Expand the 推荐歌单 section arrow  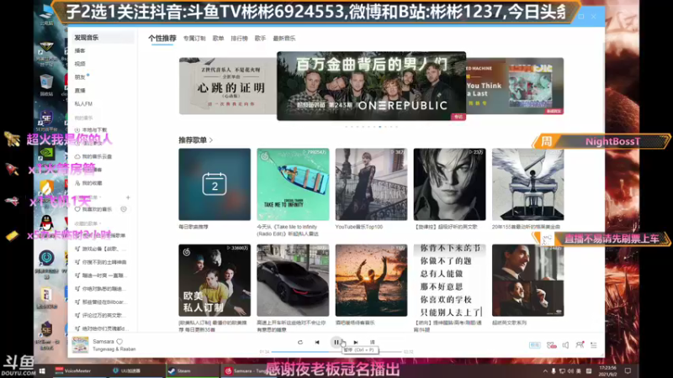tap(211, 140)
